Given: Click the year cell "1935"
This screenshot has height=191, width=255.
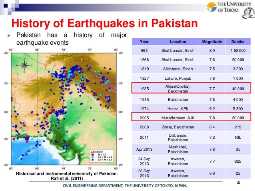Looking at the screenshot, I should point(144,89).
